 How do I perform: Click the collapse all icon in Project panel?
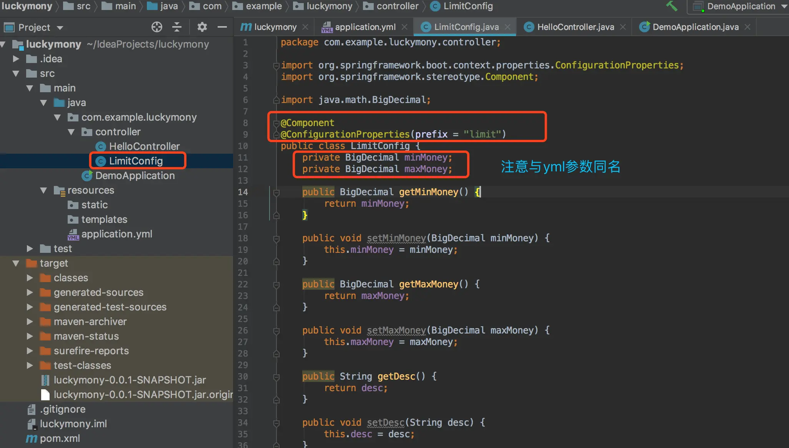click(177, 27)
